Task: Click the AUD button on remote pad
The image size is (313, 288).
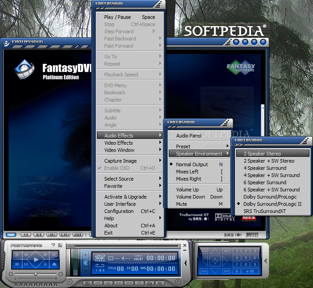Action: [x=226, y=251]
